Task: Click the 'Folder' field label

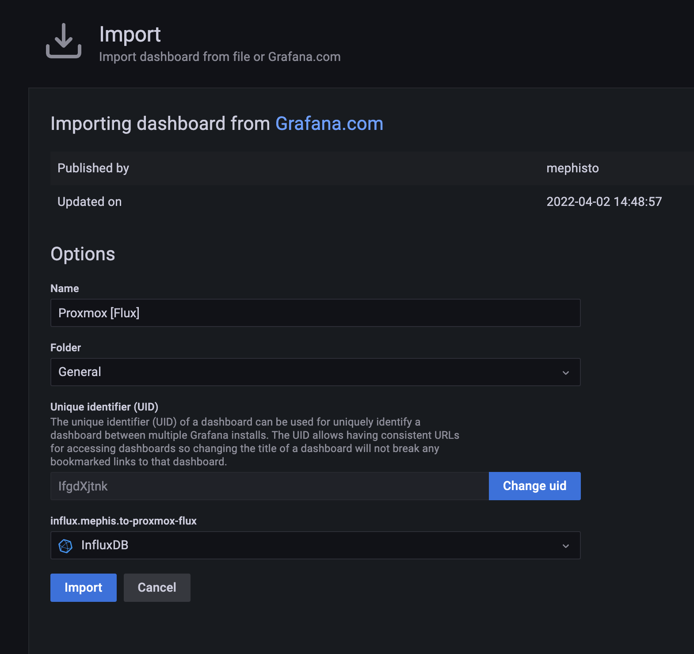Action: point(65,347)
